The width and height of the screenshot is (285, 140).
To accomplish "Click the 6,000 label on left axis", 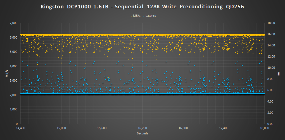I will click(x=14, y=37).
